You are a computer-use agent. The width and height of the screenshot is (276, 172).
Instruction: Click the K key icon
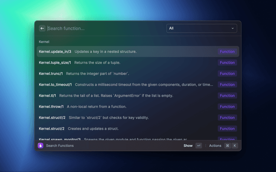[x=235, y=146]
